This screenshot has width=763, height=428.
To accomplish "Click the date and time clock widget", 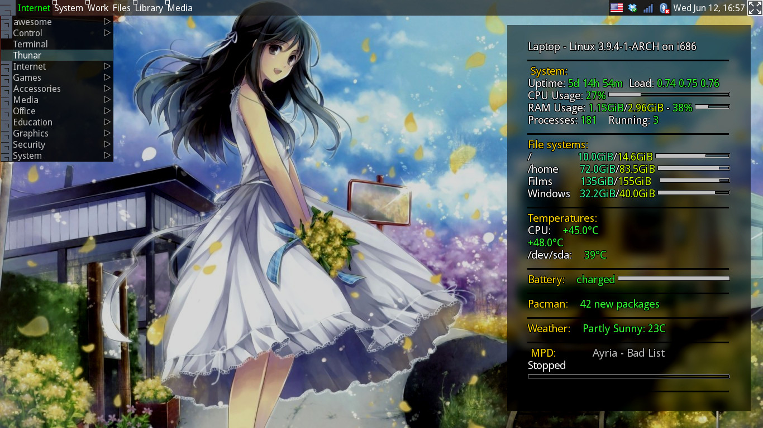I will 709,8.
